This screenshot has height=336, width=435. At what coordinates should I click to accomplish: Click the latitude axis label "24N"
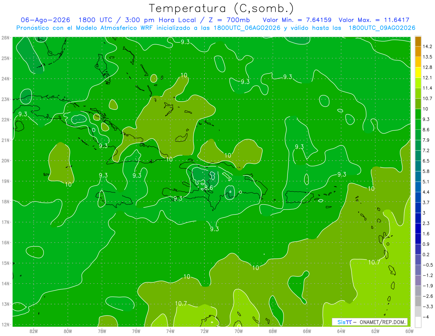click(5, 78)
